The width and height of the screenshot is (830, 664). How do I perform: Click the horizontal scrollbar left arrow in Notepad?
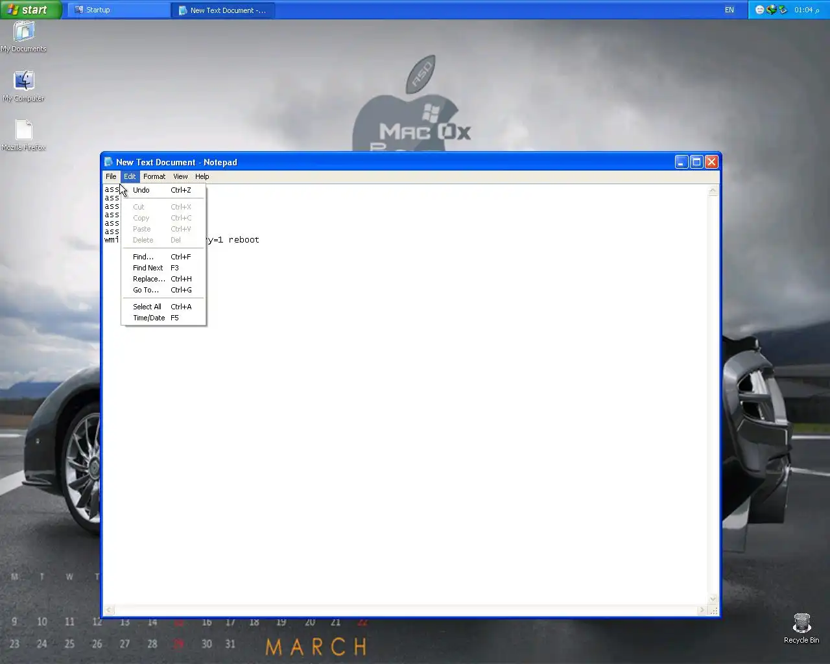(110, 610)
